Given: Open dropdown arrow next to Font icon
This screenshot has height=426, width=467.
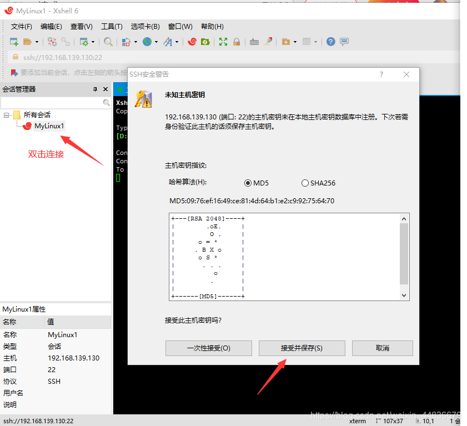Looking at the screenshot, I should (177, 42).
